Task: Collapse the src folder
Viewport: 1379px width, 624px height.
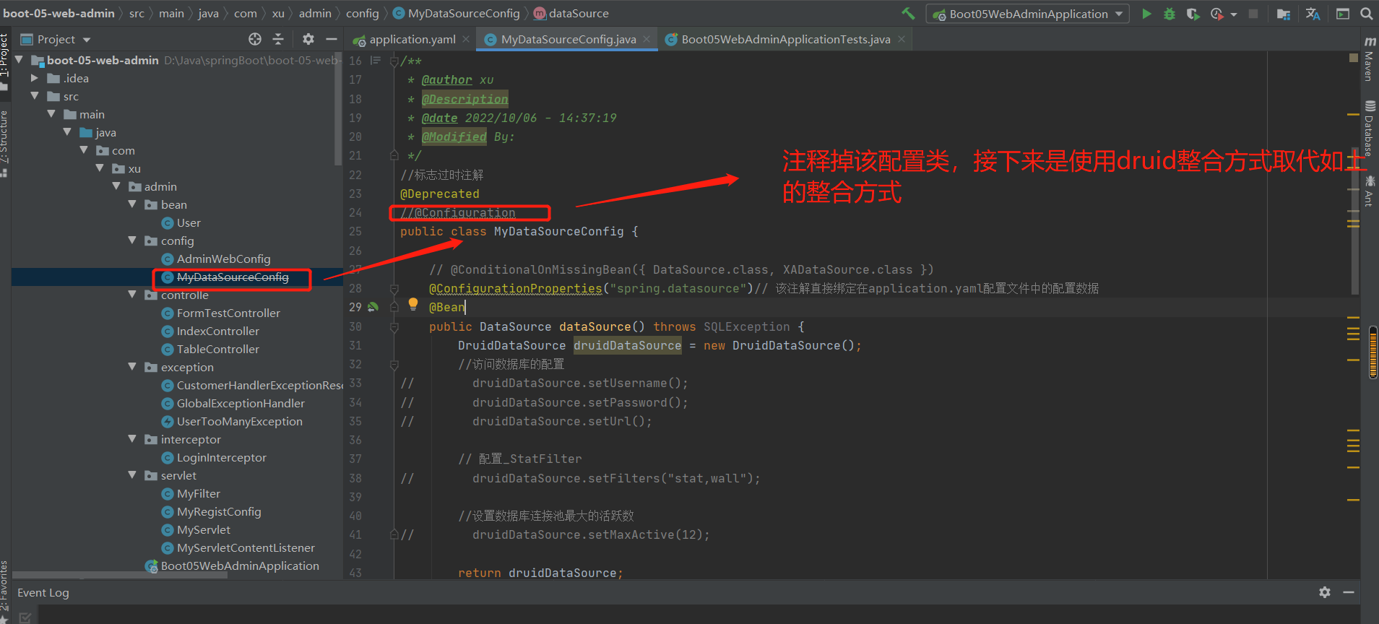Action: [34, 96]
